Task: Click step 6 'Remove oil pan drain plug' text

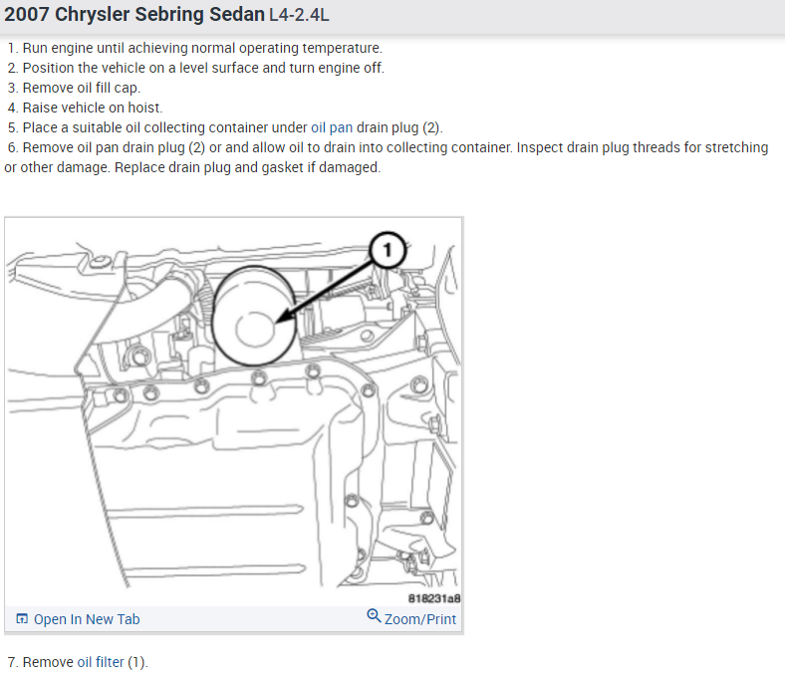Action: pyautogui.click(x=114, y=147)
